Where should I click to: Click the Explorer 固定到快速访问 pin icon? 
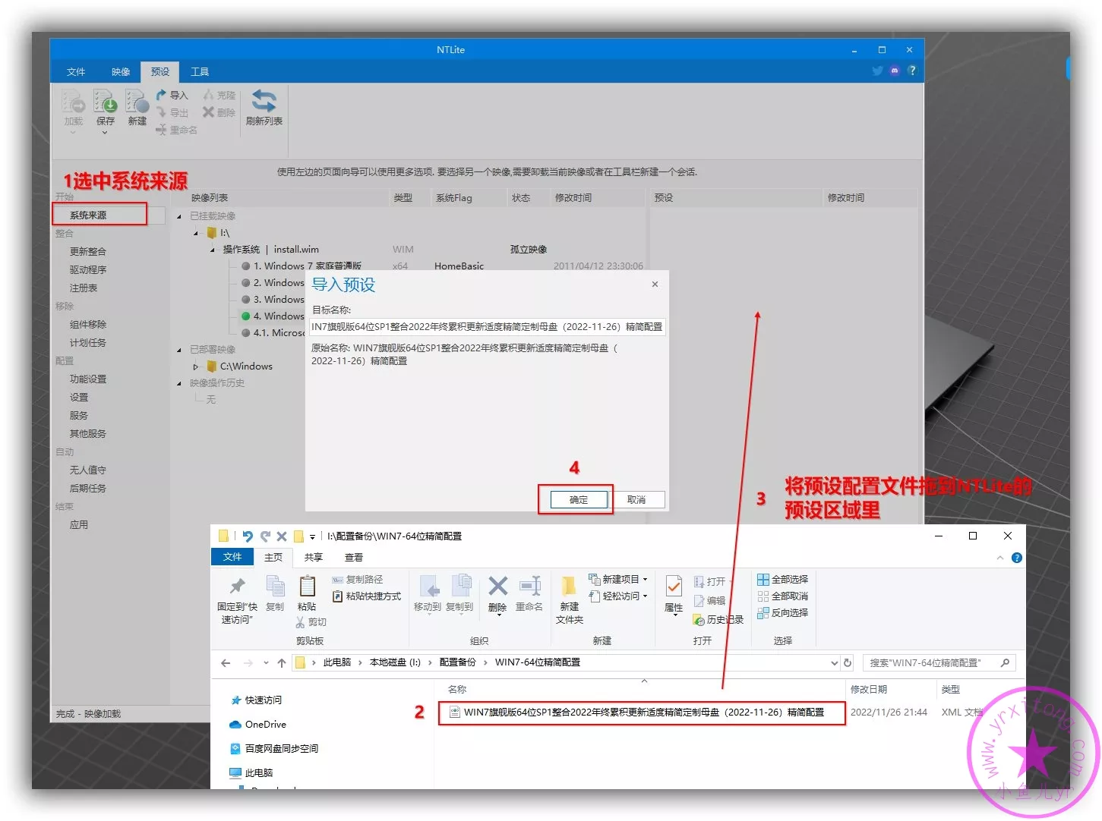coord(237,586)
